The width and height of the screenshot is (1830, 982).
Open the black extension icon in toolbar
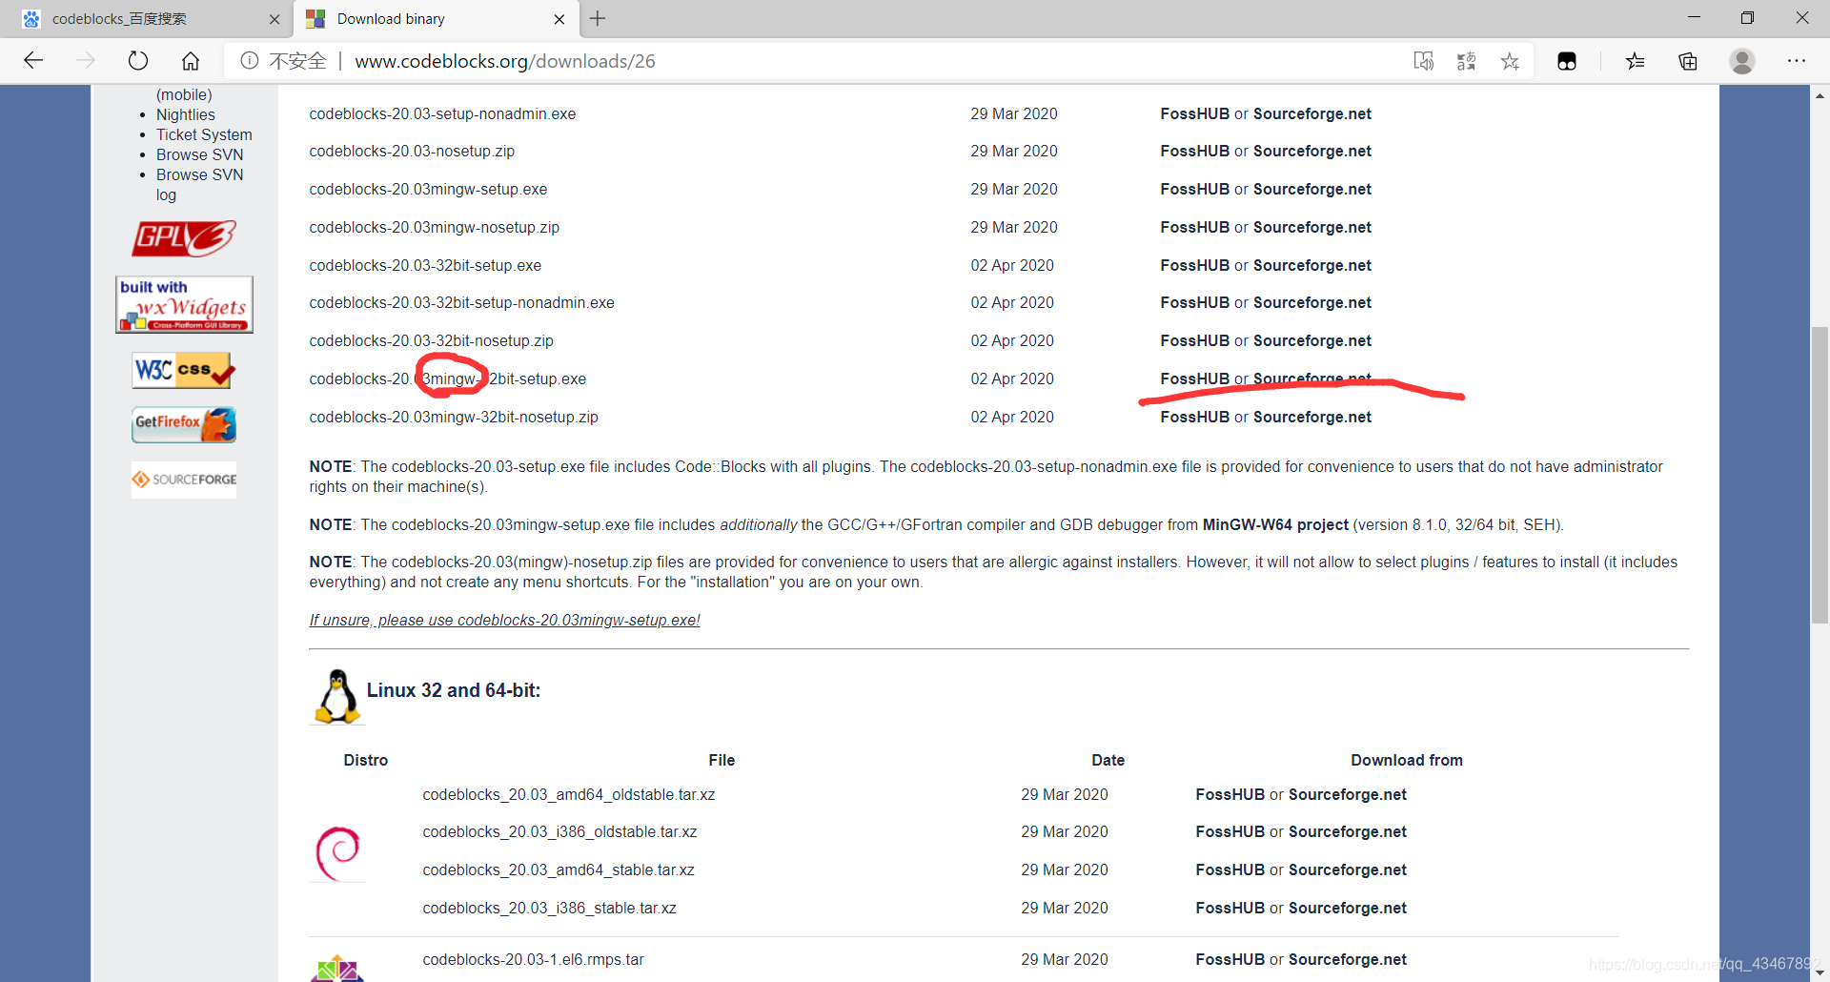pos(1567,61)
